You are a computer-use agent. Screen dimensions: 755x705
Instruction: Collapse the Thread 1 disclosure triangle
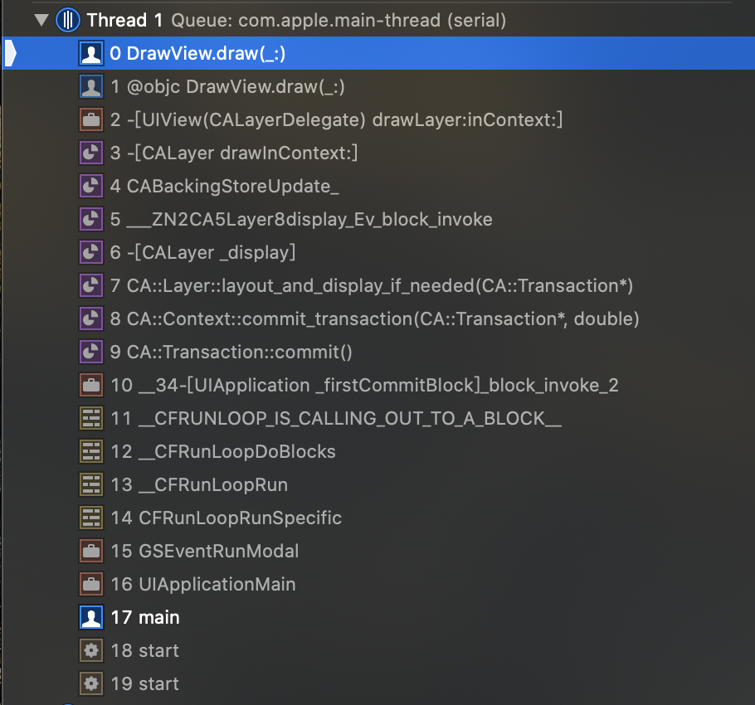[41, 20]
